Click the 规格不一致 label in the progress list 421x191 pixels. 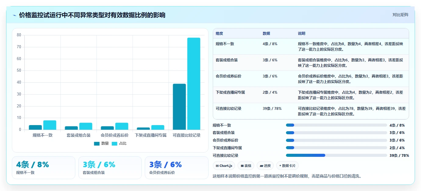222,125
